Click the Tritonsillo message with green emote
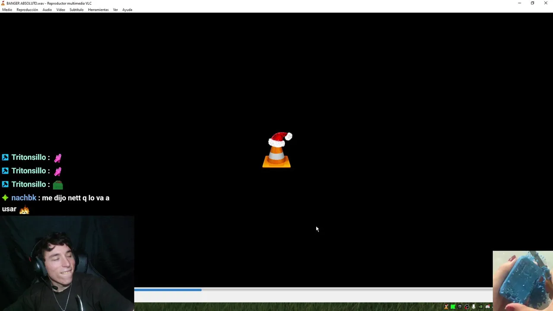This screenshot has width=553, height=311. click(33, 184)
